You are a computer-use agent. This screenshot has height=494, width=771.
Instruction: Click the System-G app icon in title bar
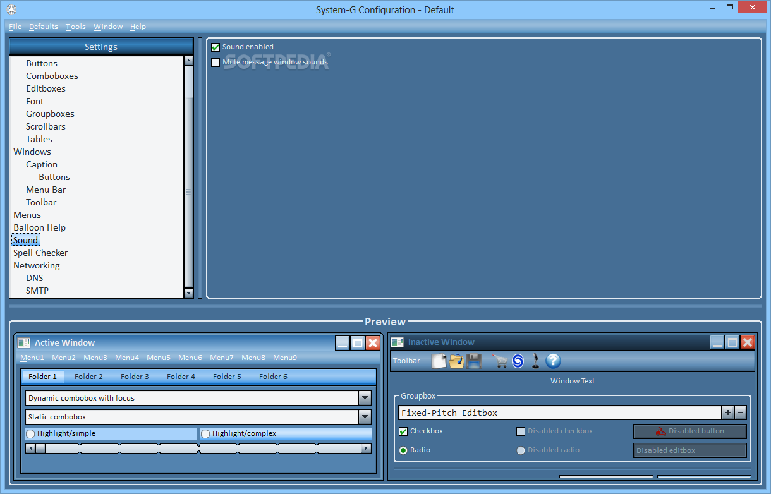pos(11,9)
